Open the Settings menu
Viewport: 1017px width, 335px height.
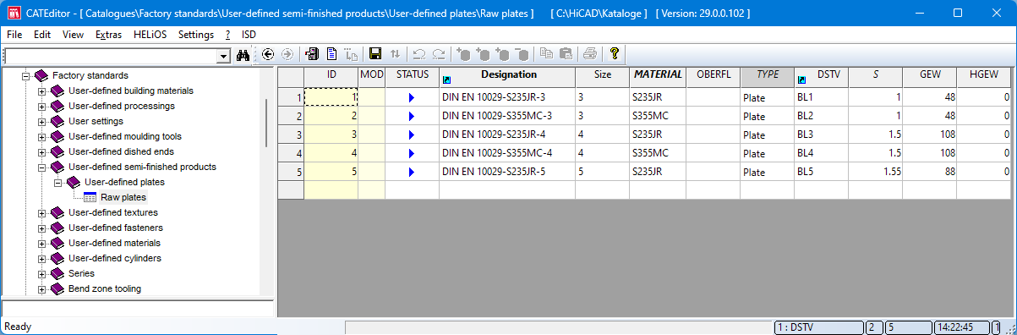pos(196,35)
